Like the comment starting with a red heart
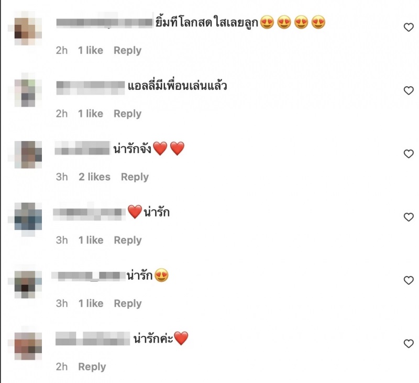 (409, 217)
